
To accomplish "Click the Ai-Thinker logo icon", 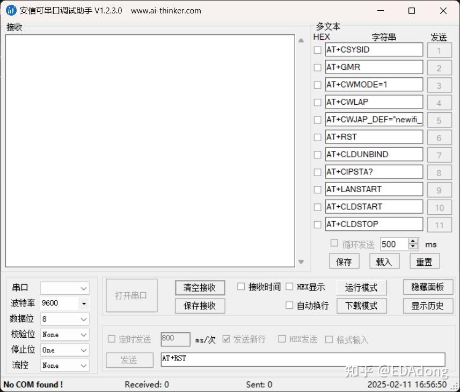I will click(x=10, y=10).
